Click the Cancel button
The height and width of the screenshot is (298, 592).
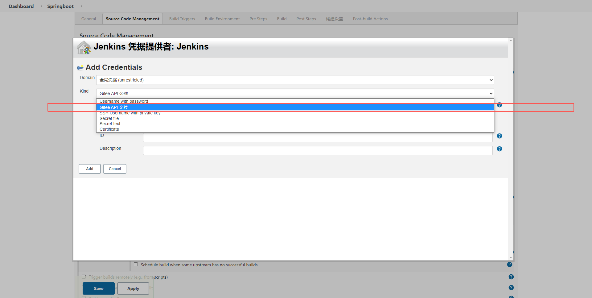(115, 169)
